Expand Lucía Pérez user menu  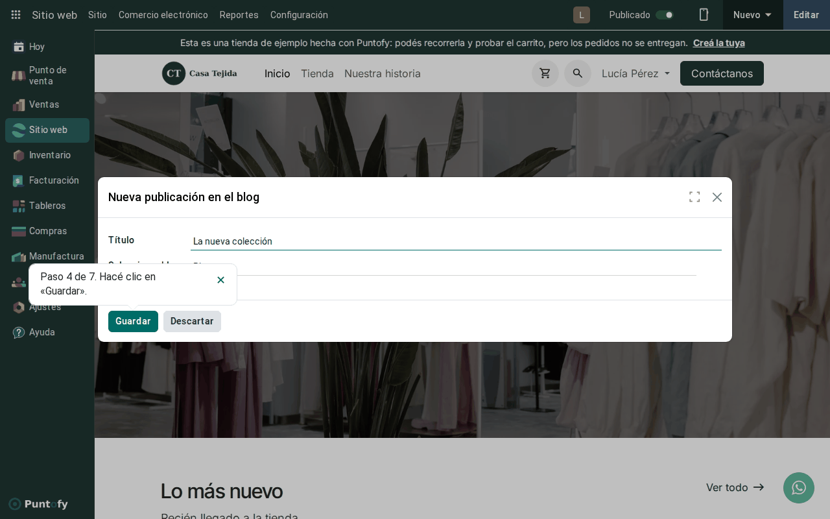636,73
